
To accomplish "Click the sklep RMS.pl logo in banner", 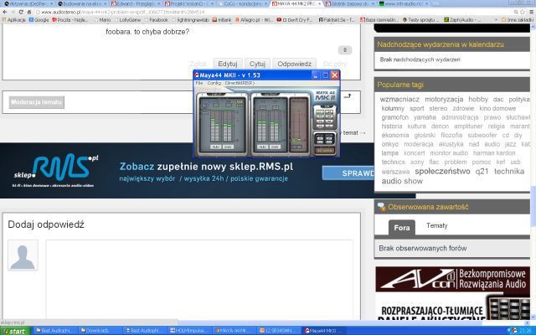I will point(56,170).
